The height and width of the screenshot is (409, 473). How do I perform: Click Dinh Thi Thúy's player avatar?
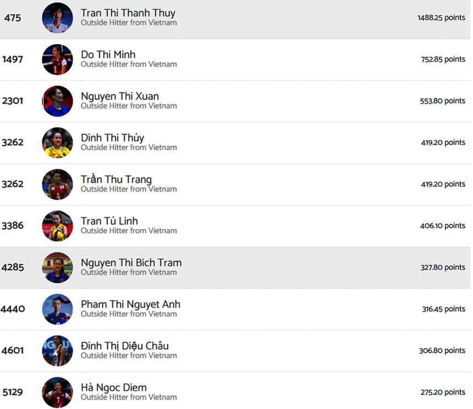(57, 143)
